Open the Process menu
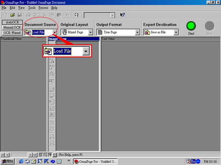This screenshot has width=221, height=165. 43,8
